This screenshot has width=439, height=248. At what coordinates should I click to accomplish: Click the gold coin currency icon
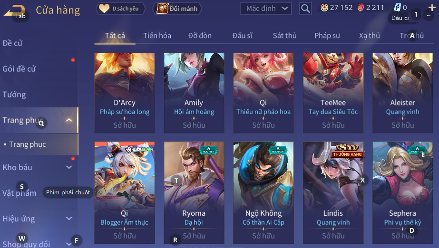(324, 8)
